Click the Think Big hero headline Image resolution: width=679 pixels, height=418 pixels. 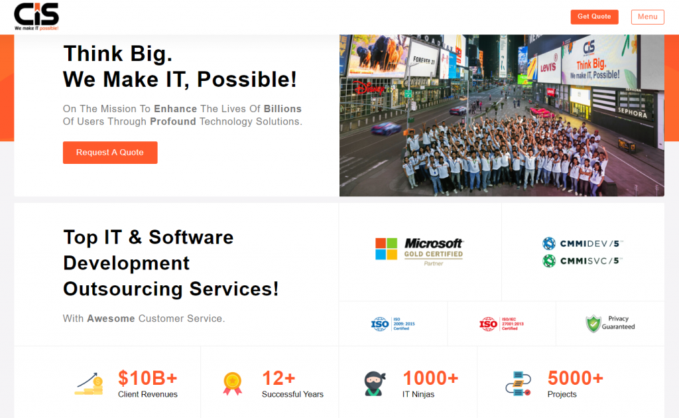(180, 66)
